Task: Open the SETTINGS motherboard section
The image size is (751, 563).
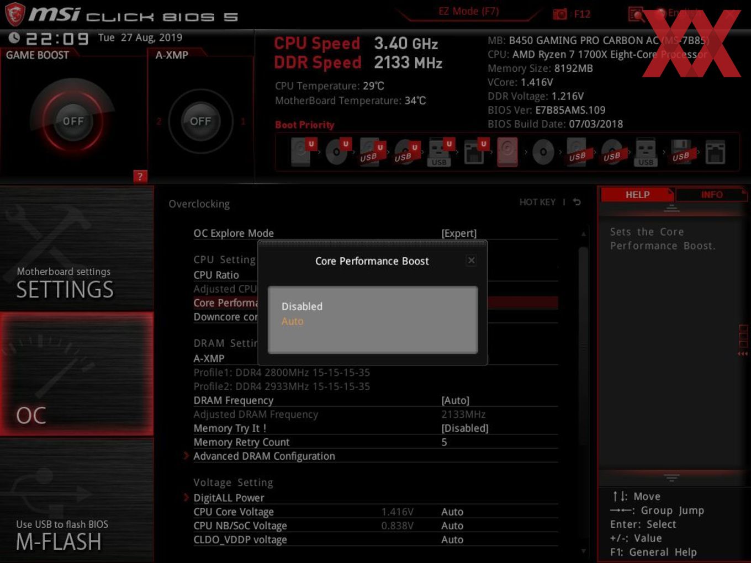Action: pos(77,248)
